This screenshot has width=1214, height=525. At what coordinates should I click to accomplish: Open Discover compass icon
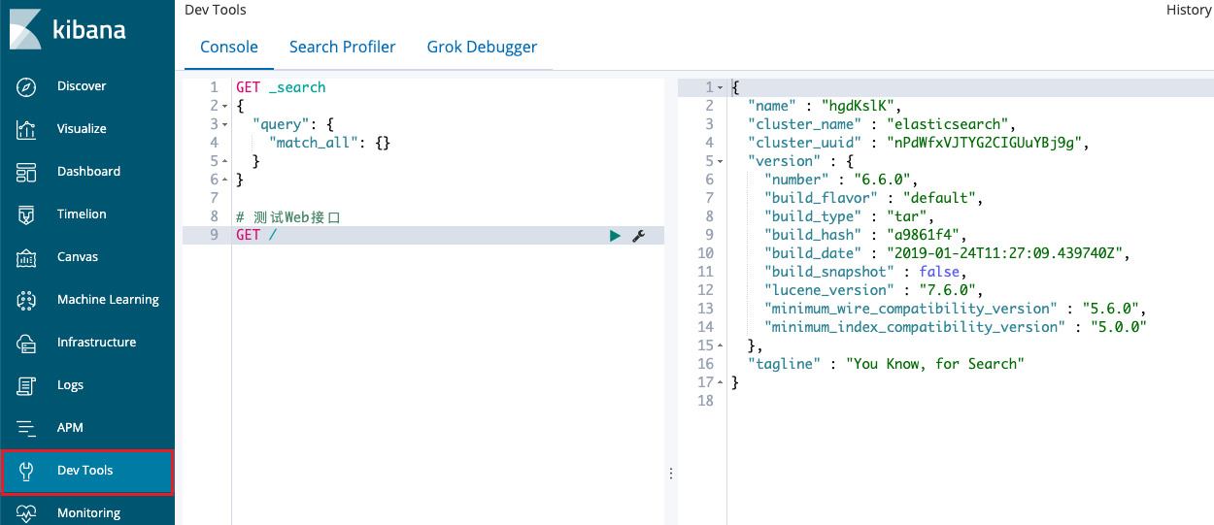coord(26,86)
